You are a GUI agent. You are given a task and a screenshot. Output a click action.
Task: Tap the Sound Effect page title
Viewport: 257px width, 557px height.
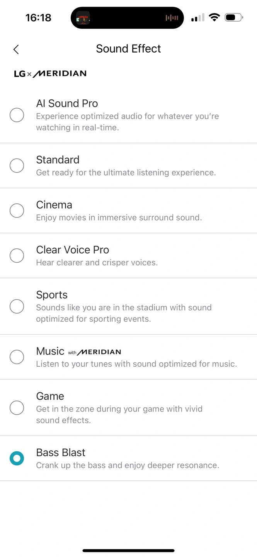coord(128,49)
